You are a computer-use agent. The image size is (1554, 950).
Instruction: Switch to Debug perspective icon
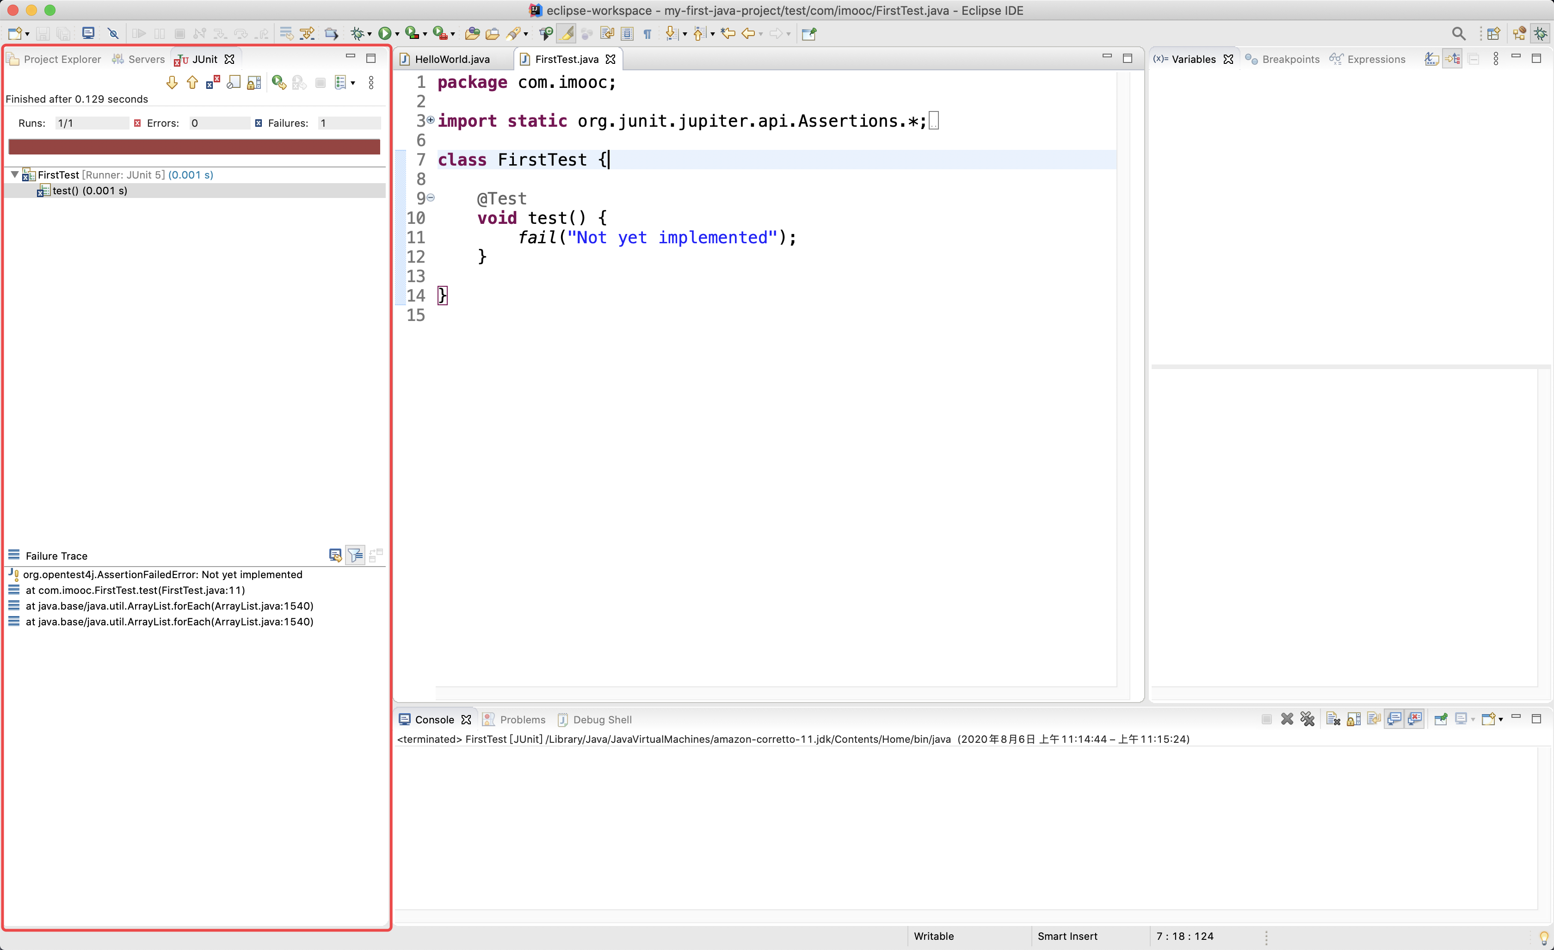tap(1541, 34)
